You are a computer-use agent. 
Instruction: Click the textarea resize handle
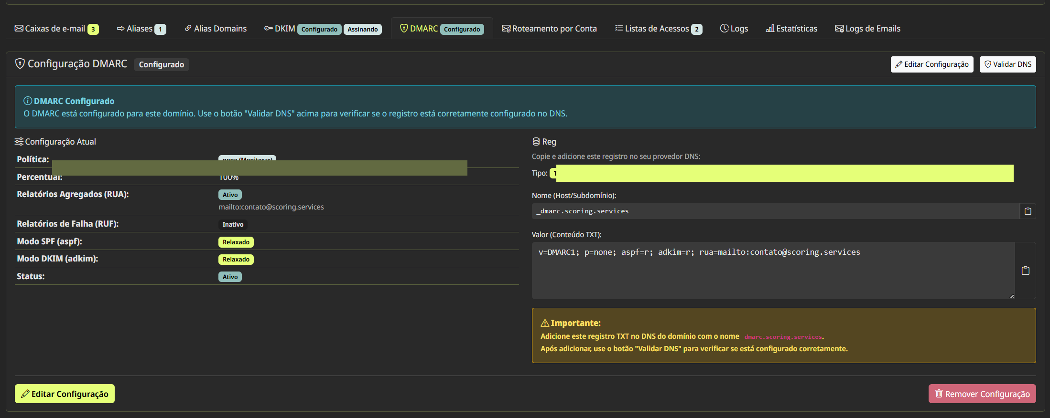click(1012, 296)
